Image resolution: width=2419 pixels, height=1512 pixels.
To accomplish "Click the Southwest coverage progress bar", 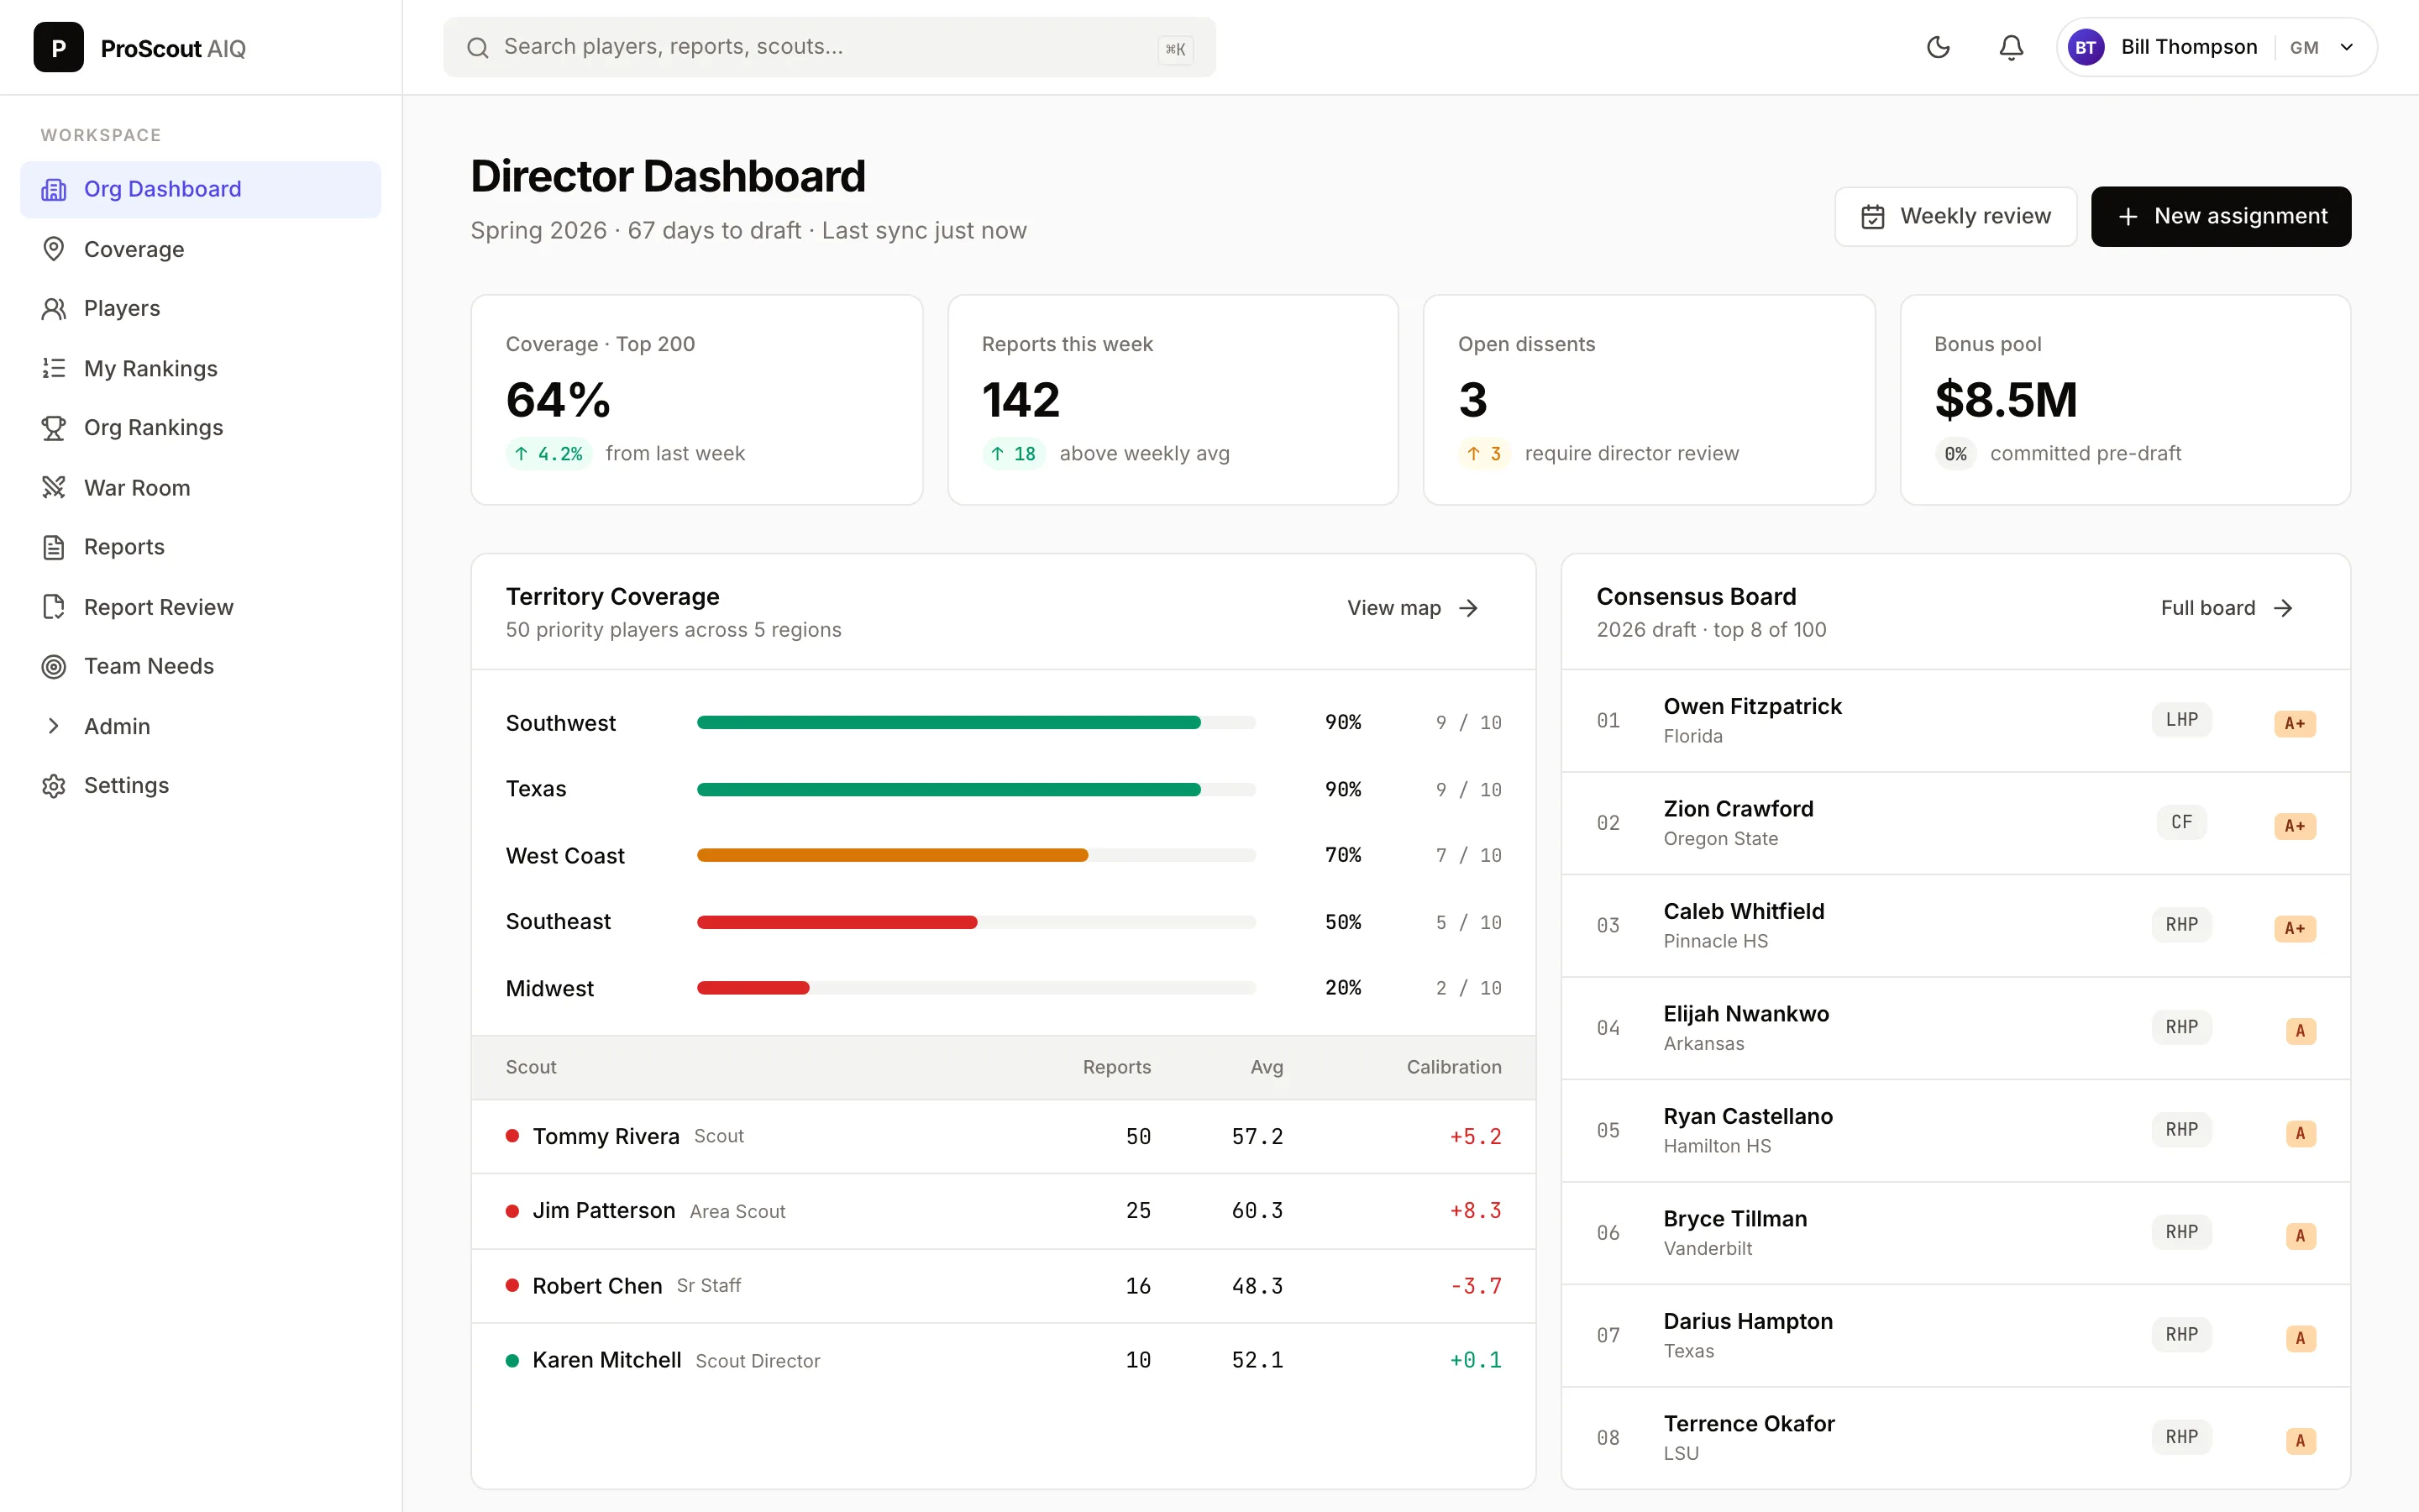I will [x=976, y=722].
